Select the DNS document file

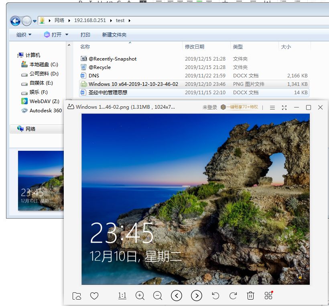(x=94, y=75)
